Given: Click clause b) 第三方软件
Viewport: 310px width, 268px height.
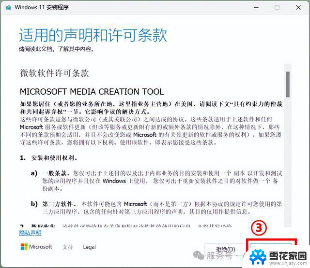Looking at the screenshot, I should [156, 208].
